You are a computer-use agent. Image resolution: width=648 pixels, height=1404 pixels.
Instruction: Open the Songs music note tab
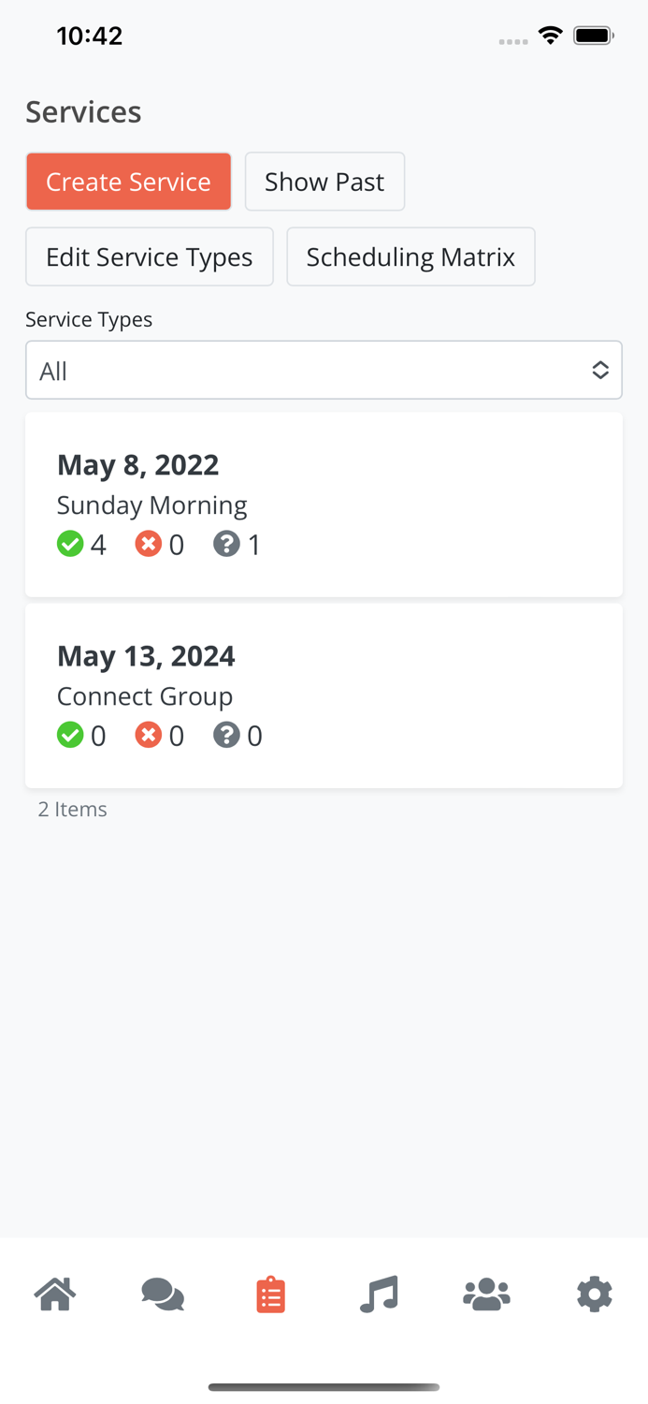(x=379, y=1294)
